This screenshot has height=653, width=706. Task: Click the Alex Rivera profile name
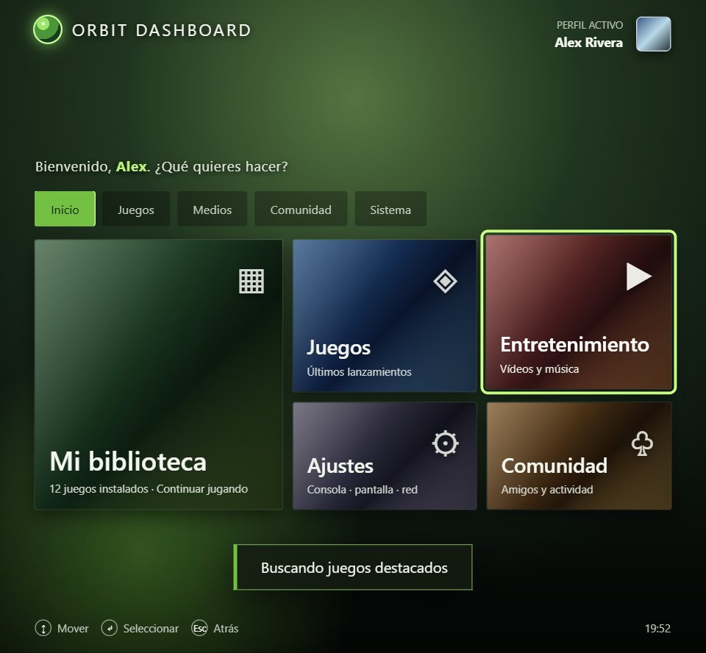(x=588, y=43)
